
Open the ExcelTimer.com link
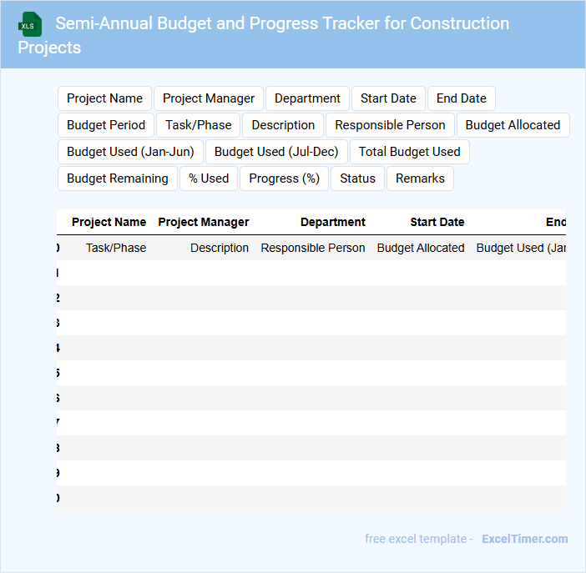(525, 539)
